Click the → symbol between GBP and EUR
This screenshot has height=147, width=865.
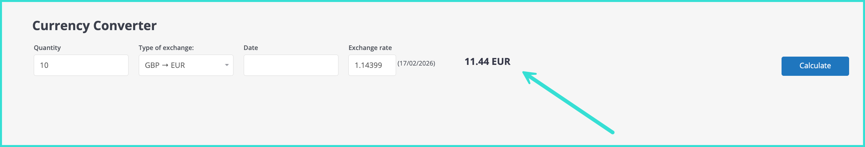tap(165, 65)
